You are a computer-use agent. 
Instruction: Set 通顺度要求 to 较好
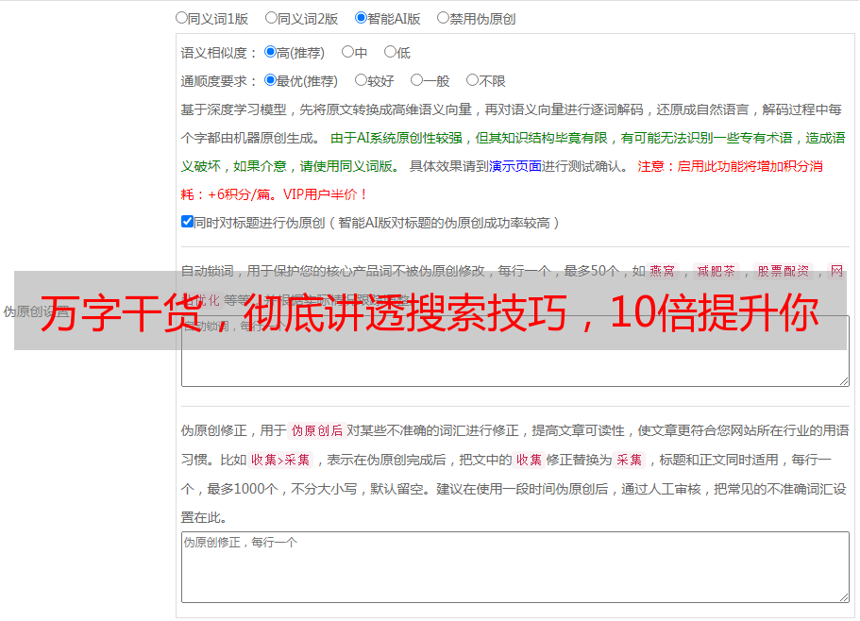tap(361, 80)
